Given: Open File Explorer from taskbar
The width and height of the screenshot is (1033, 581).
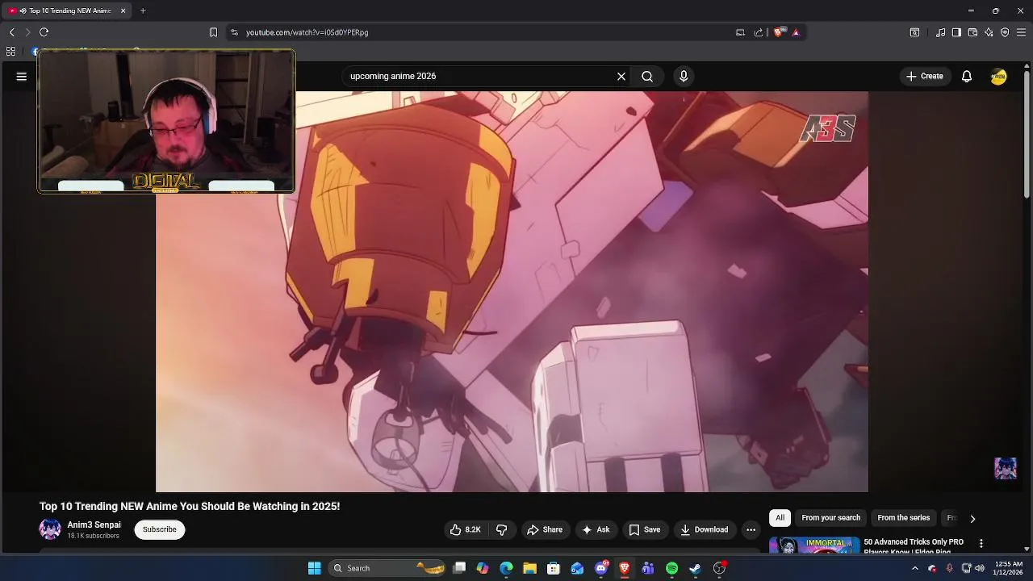Looking at the screenshot, I should pyautogui.click(x=529, y=568).
